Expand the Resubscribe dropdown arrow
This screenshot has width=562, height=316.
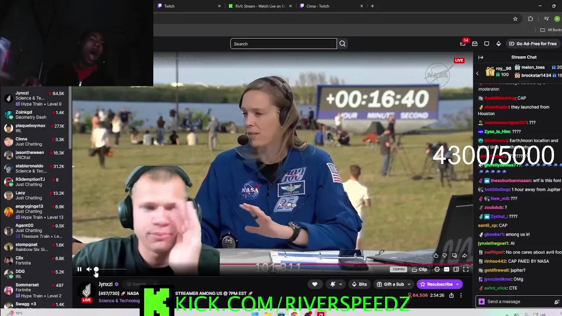pyautogui.click(x=458, y=284)
